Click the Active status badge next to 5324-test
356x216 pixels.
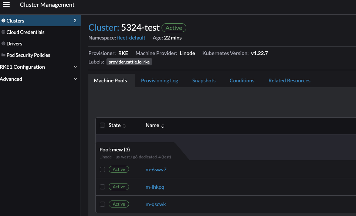click(174, 27)
